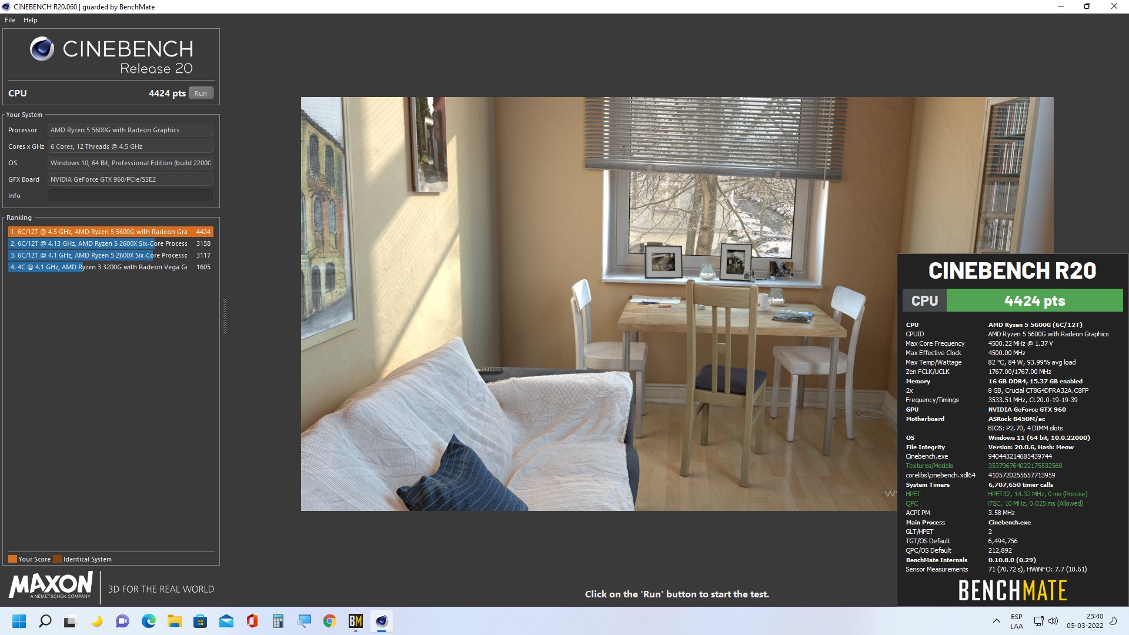
Task: Open Teams Chat from taskbar
Action: [x=122, y=621]
